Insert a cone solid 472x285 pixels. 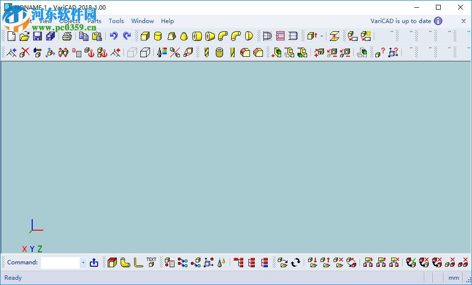(184, 36)
